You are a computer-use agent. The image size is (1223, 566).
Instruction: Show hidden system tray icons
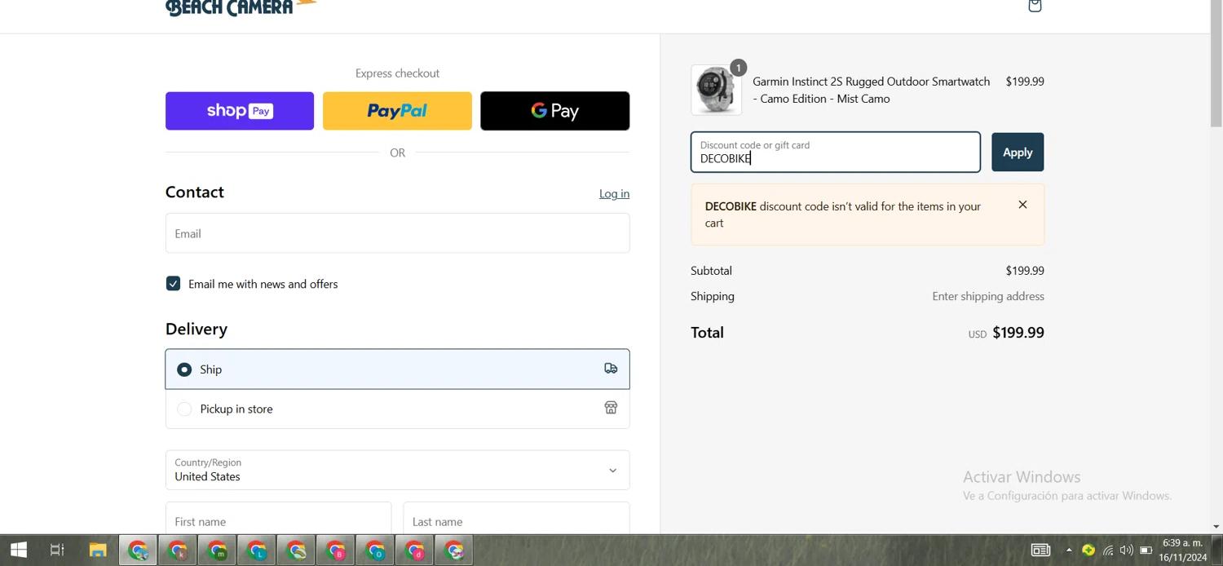(x=1069, y=551)
